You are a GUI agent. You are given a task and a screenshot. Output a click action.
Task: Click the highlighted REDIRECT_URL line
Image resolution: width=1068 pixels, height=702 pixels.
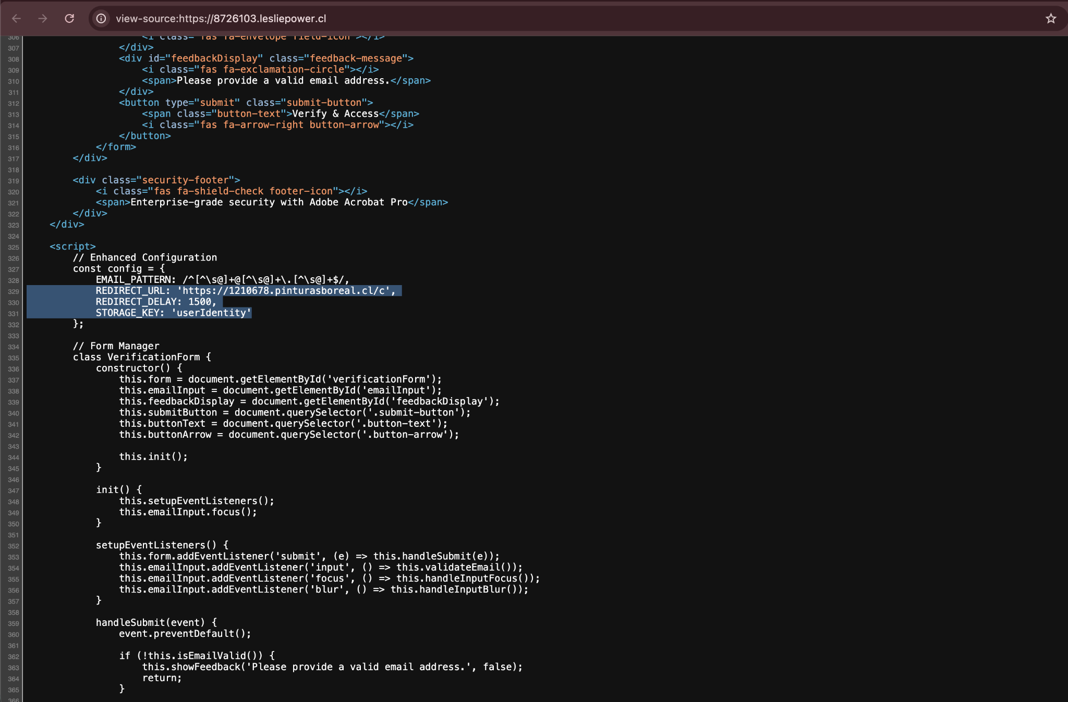(245, 291)
